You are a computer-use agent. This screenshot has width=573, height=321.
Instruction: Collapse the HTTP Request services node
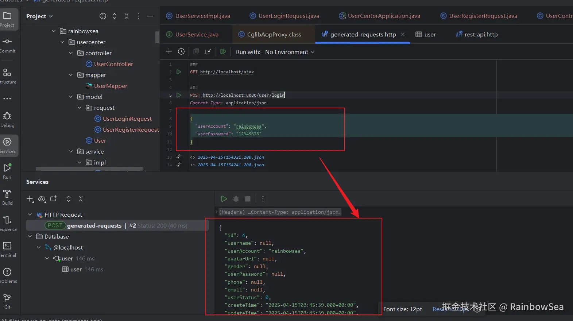pos(30,215)
